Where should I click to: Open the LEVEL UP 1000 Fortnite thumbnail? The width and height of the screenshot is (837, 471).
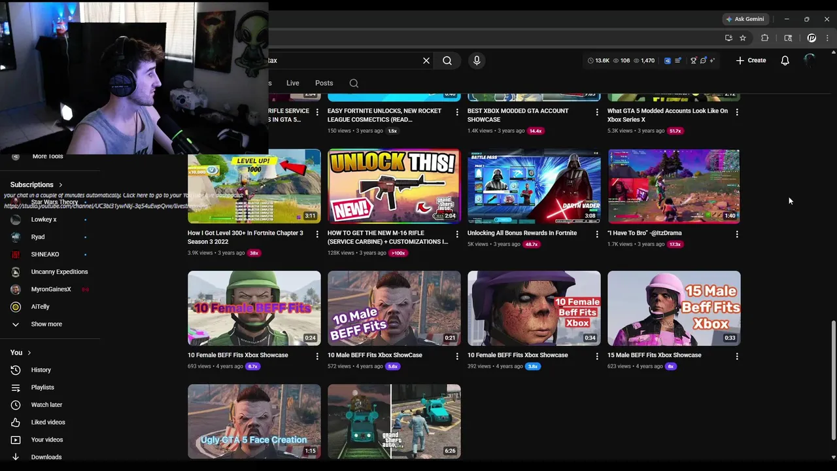(254, 186)
